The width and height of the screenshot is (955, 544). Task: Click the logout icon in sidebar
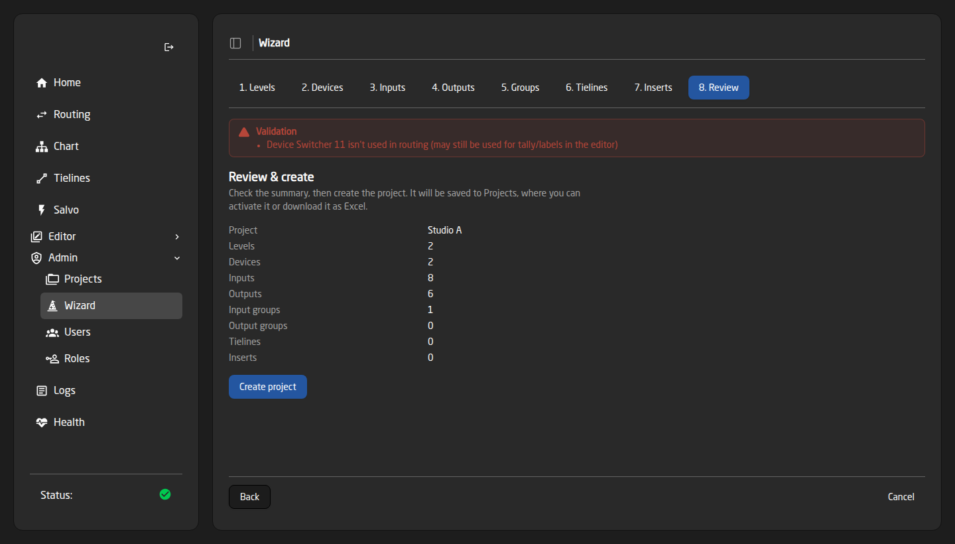pos(169,47)
